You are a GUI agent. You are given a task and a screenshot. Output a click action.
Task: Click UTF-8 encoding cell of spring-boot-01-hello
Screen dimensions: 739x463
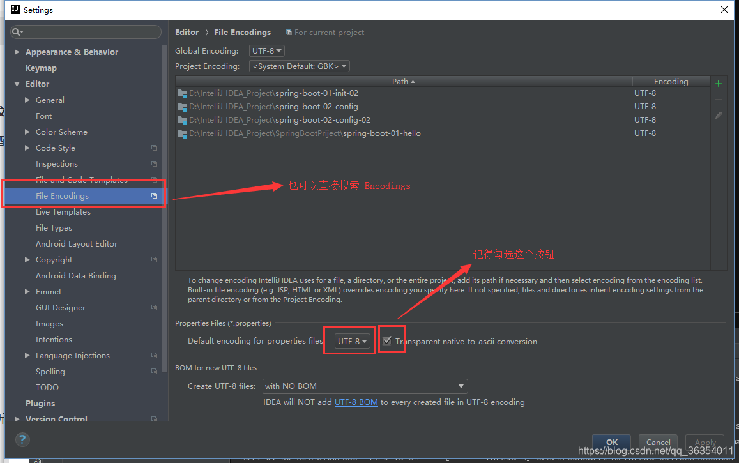pyautogui.click(x=644, y=133)
